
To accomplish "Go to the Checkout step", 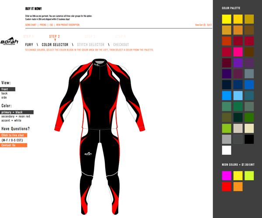I will click(x=121, y=45).
